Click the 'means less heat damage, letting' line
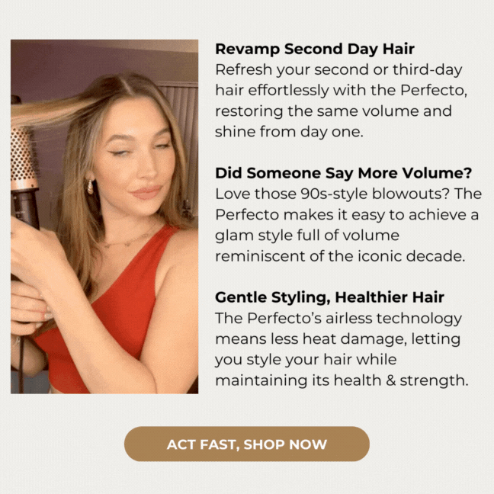494x494 pixels. point(338,339)
